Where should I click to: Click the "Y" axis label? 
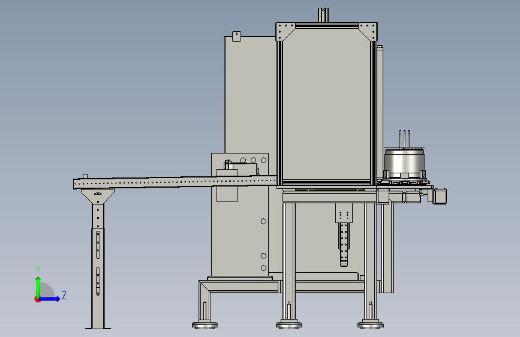point(38,269)
